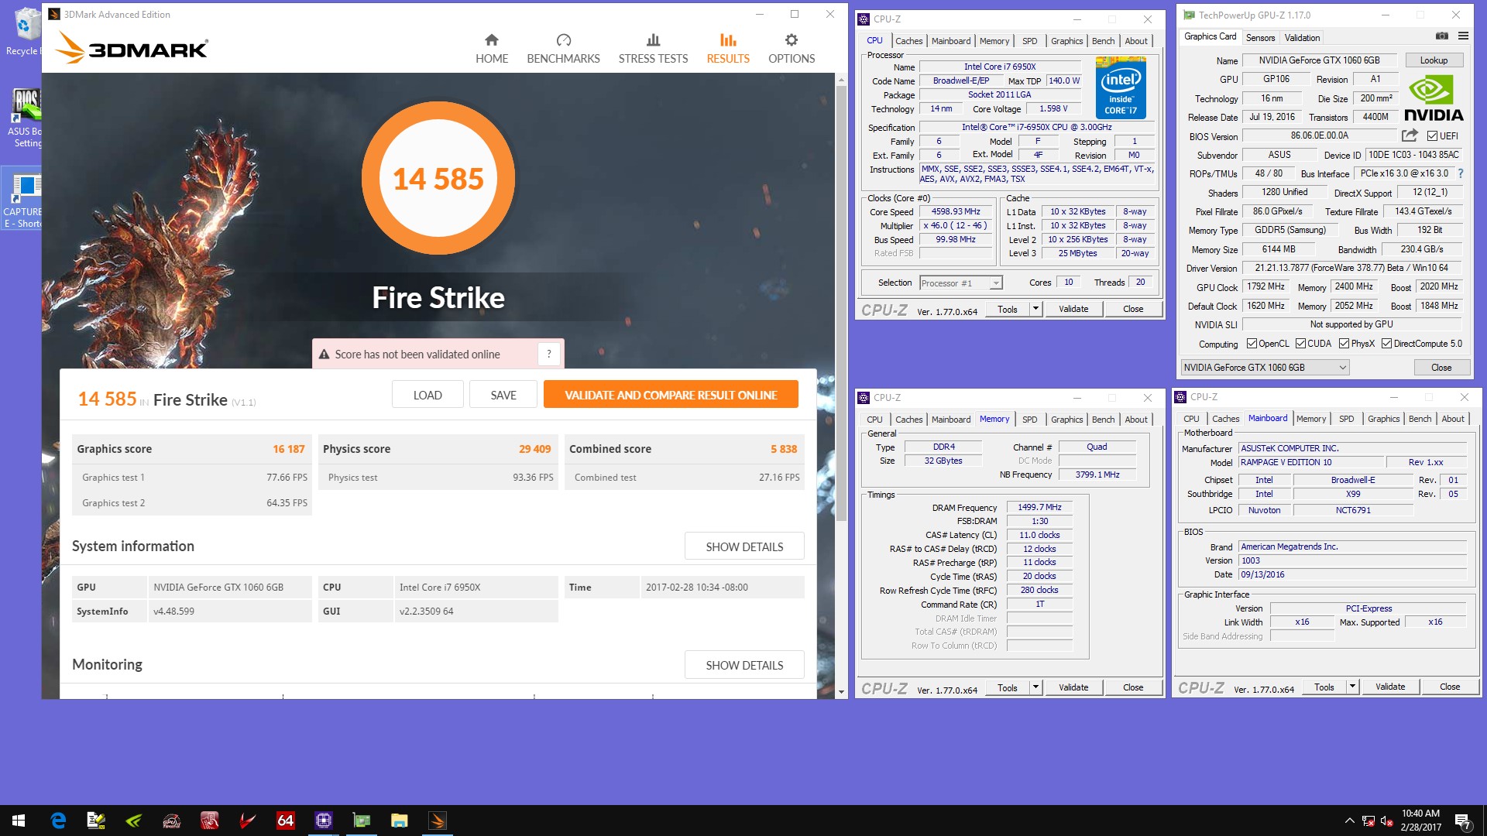Expand Tools dropdown arrow in CPU-Z Mainboard window

pos(1351,687)
